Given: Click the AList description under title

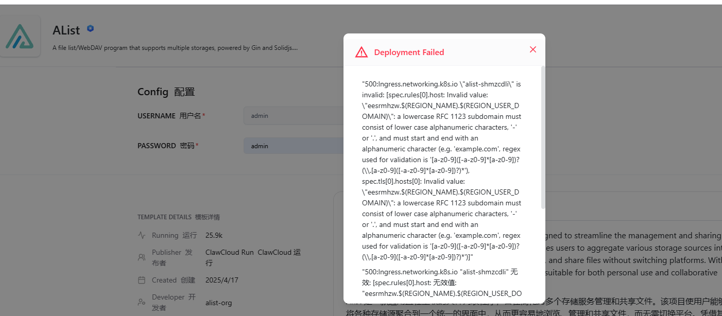Looking at the screenshot, I should tap(175, 48).
